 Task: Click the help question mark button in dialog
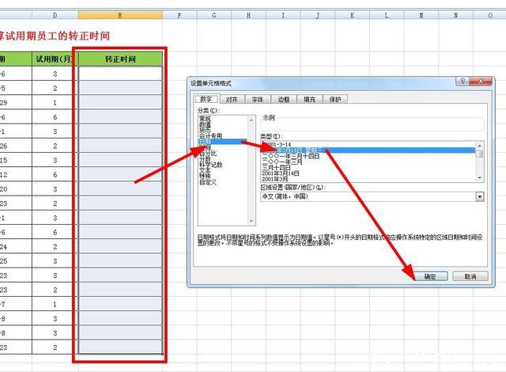tap(463, 81)
